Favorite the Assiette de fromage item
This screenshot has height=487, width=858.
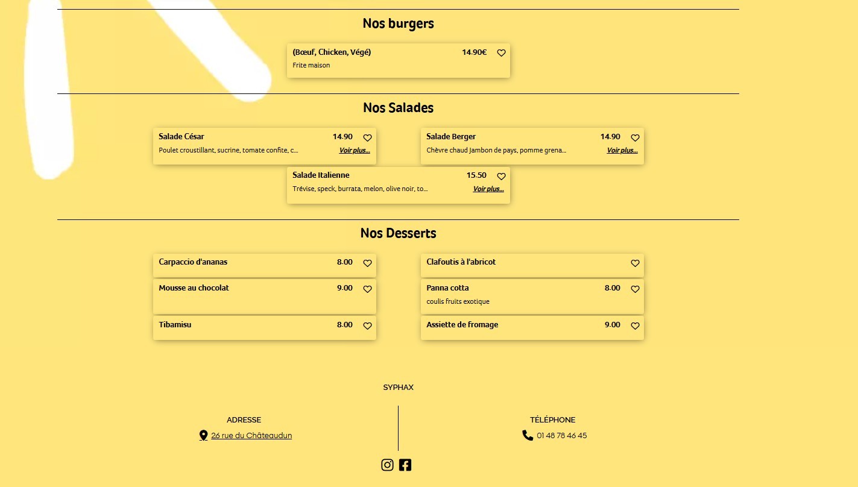[635, 325]
